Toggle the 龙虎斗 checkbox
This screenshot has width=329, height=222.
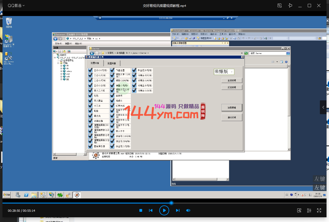tap(112, 101)
